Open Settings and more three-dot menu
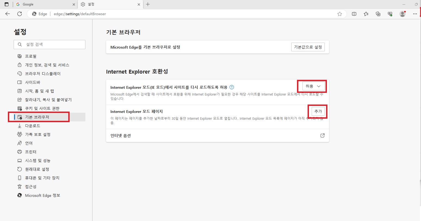Screen dimensions: 421x221 415,14
